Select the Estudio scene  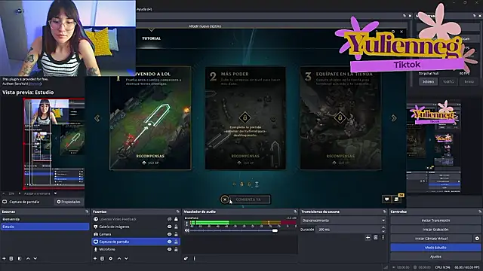tap(45, 227)
